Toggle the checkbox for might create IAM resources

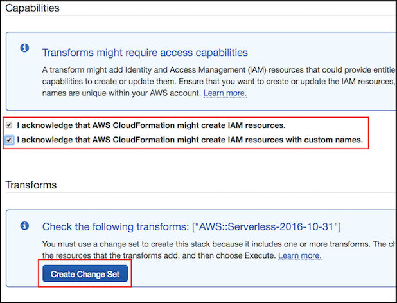click(x=9, y=125)
